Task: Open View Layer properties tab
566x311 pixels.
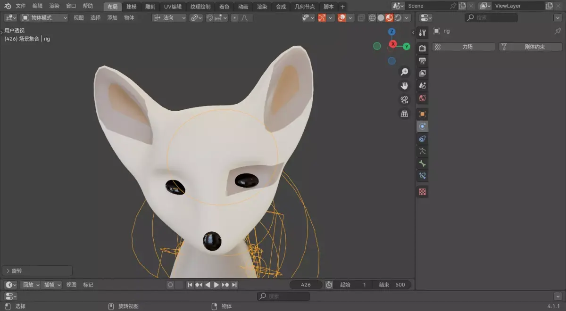Action: click(422, 73)
